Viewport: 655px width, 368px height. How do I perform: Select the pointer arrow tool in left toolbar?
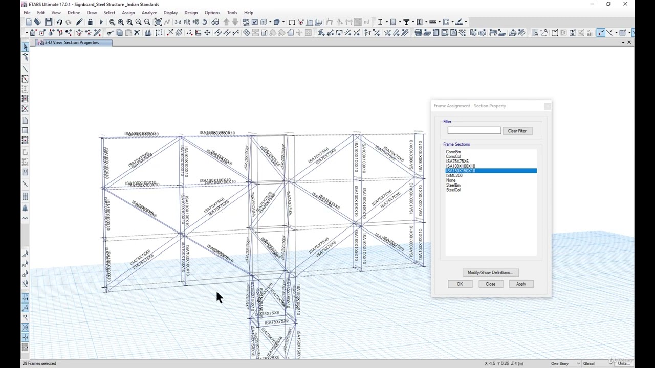point(25,47)
